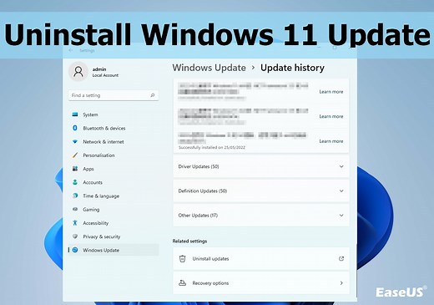This screenshot has height=305, width=434.
Task: Click the search magnifier icon
Action: [153, 95]
